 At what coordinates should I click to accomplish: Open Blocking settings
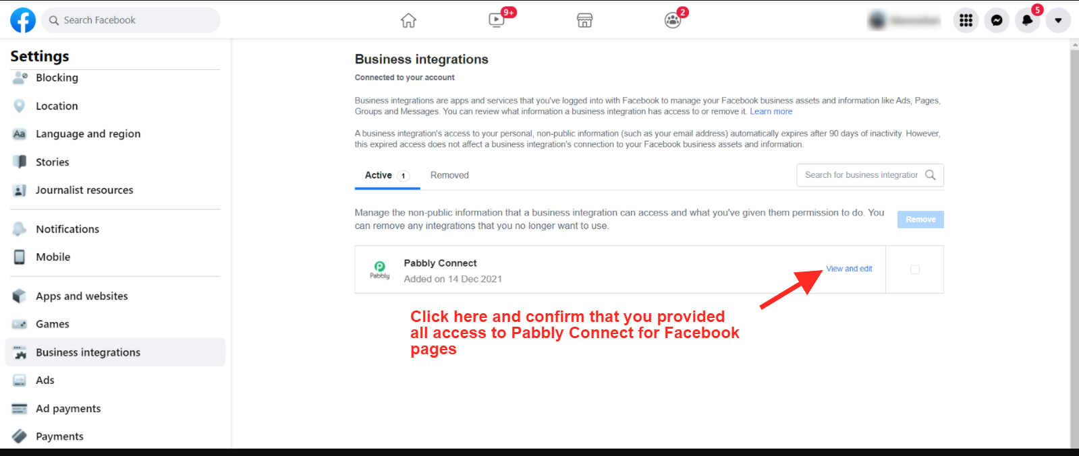pyautogui.click(x=115, y=77)
